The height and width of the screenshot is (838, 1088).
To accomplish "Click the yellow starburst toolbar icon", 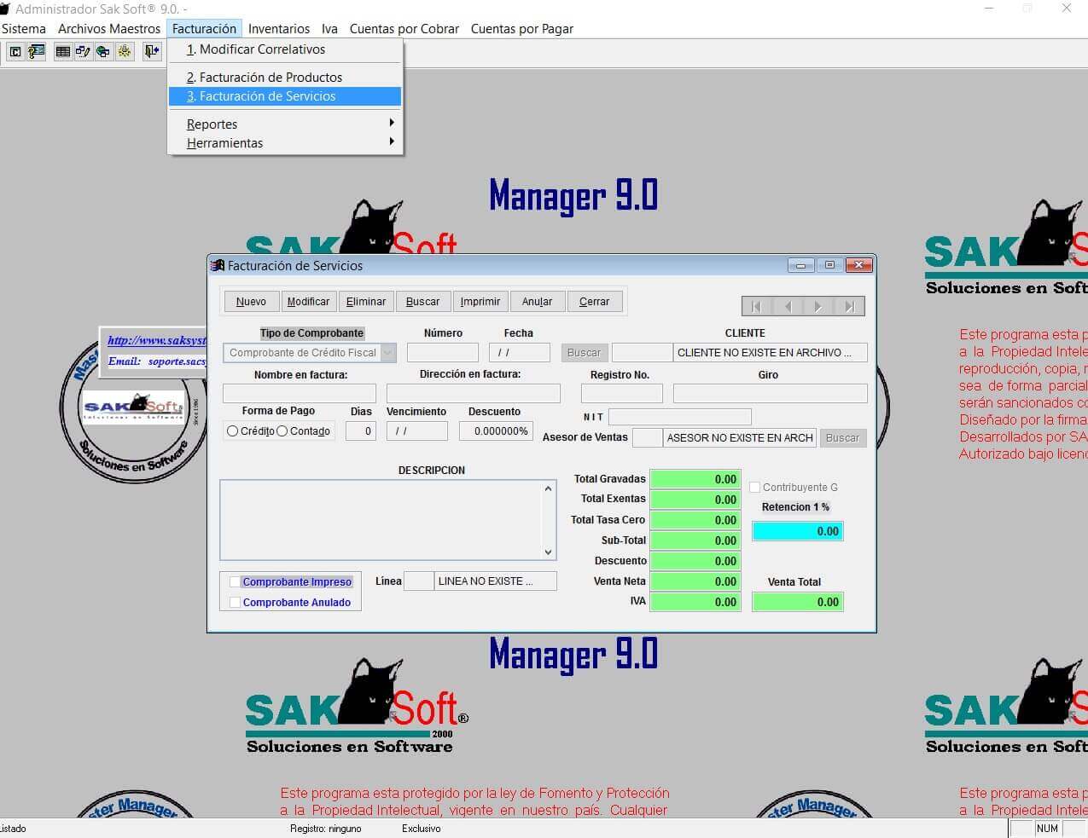I will 125,52.
